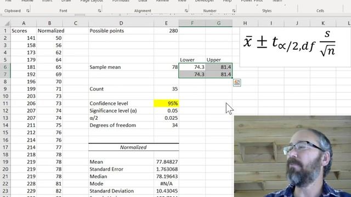Select cell F7 showing 74.3
This screenshot has height=197, width=351.
point(192,74)
